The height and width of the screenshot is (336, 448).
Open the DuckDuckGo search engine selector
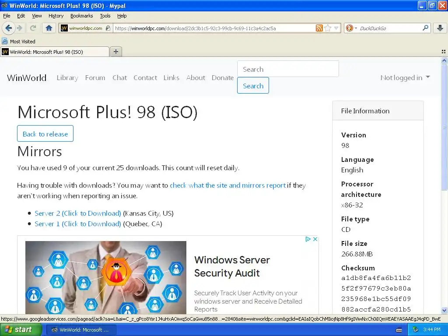coord(351,28)
